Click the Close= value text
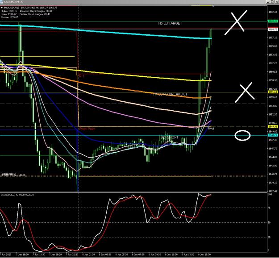279x258 pixels. tap(9, 17)
